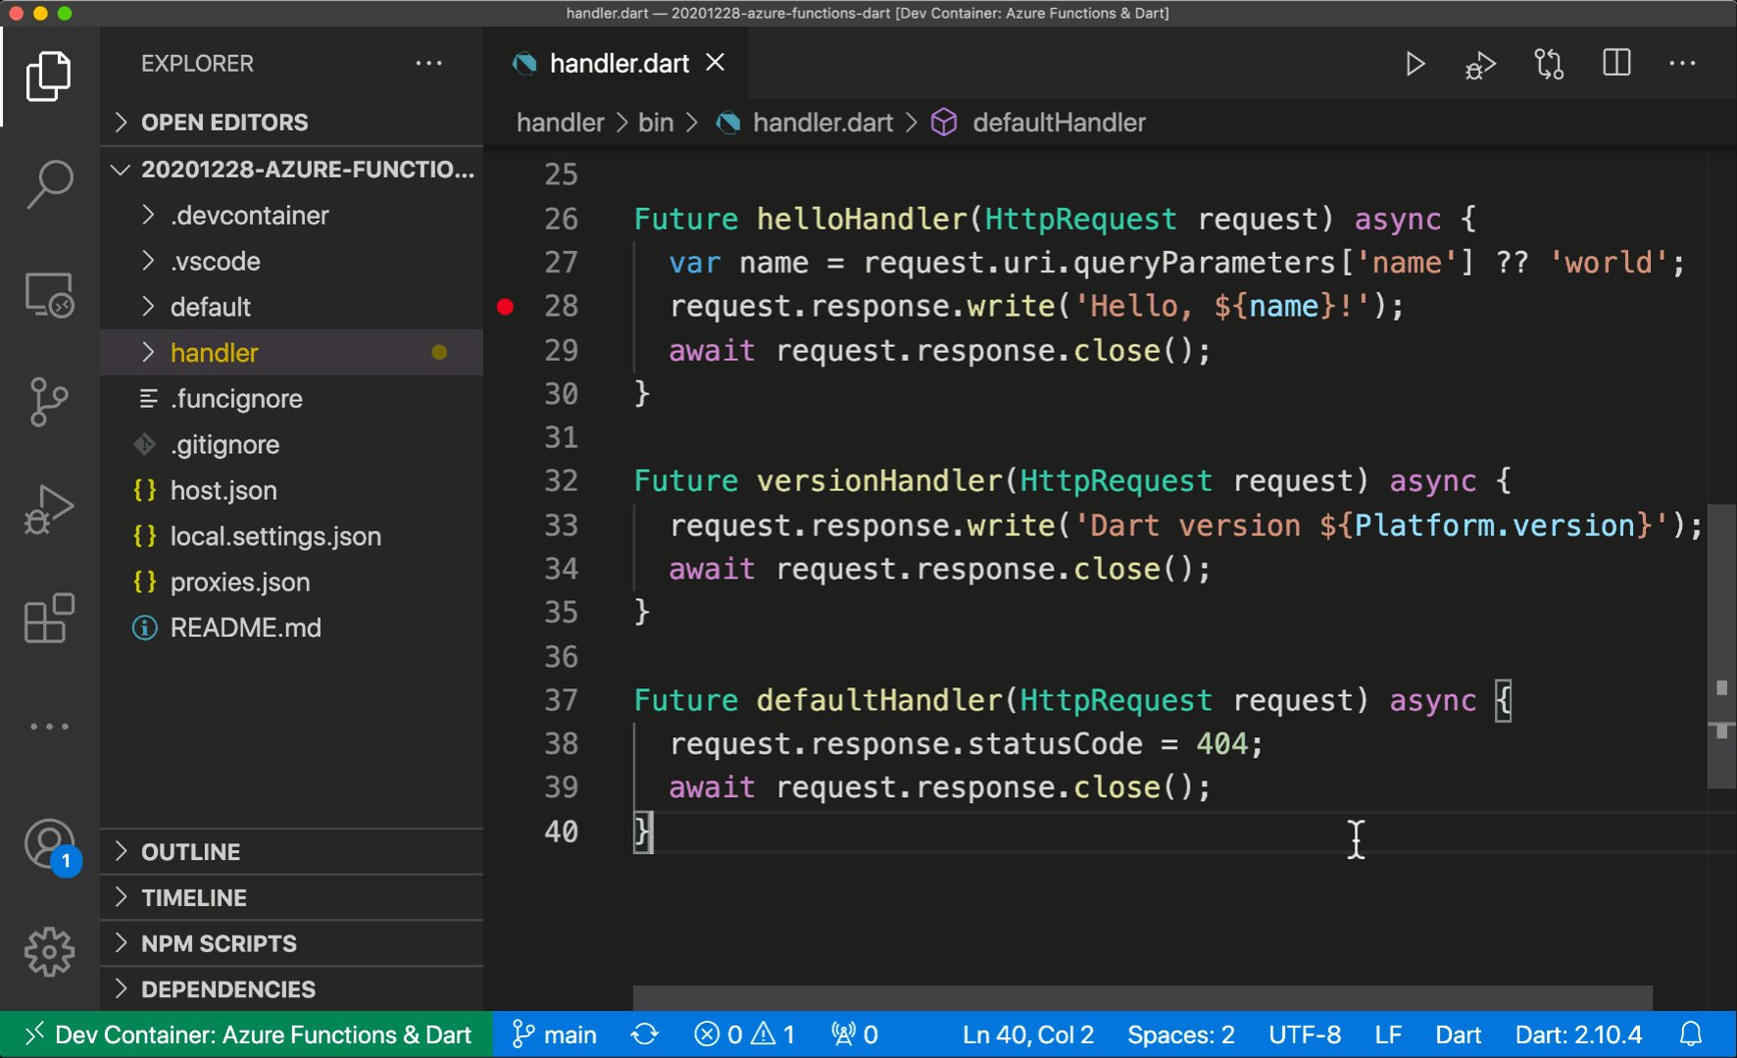Show additional views via activity bar ellipsis
Viewport: 1737px width, 1058px height.
click(x=48, y=727)
